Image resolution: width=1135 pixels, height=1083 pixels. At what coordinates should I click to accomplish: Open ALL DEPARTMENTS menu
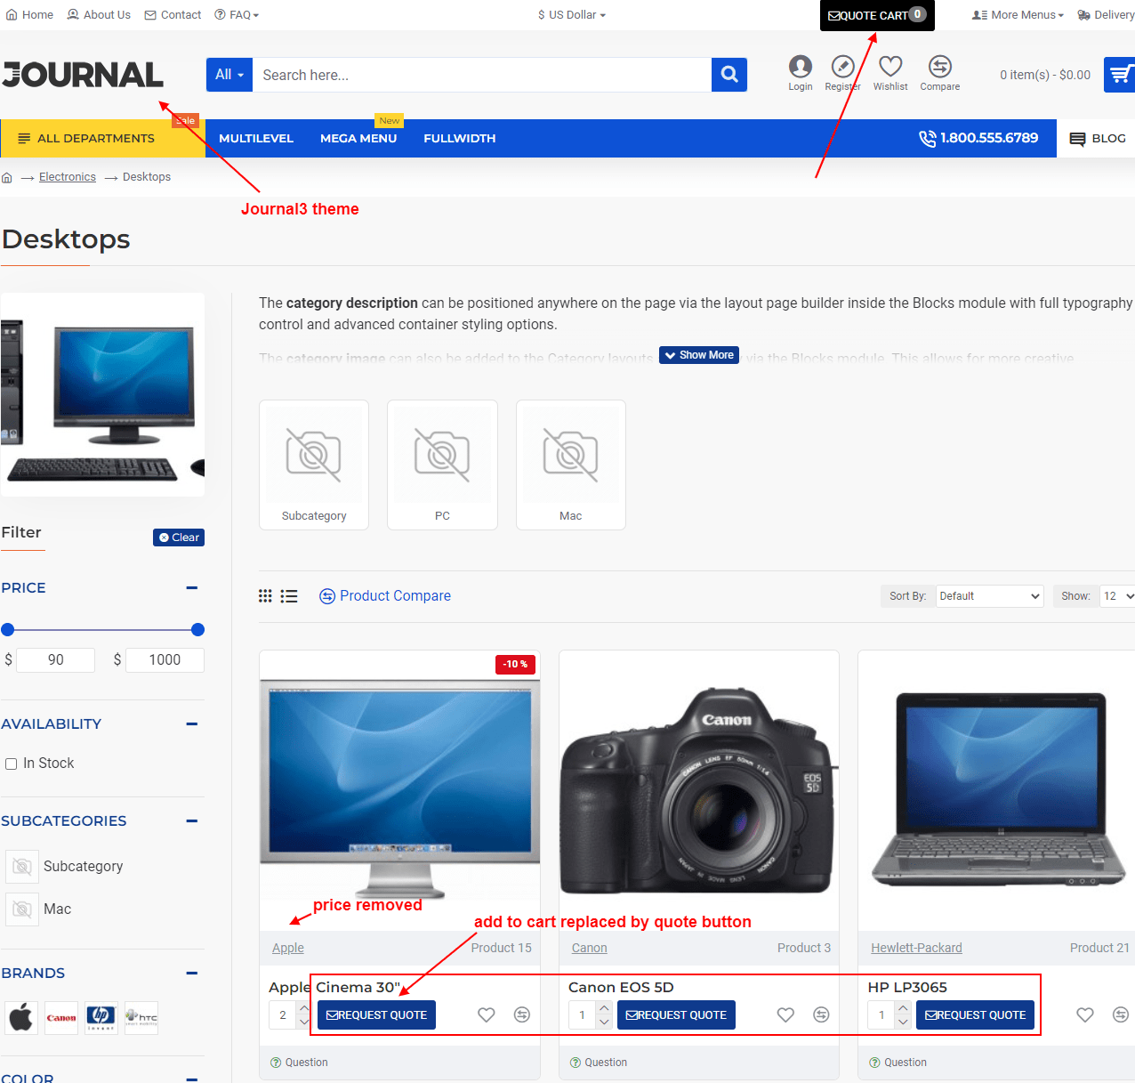pos(102,138)
